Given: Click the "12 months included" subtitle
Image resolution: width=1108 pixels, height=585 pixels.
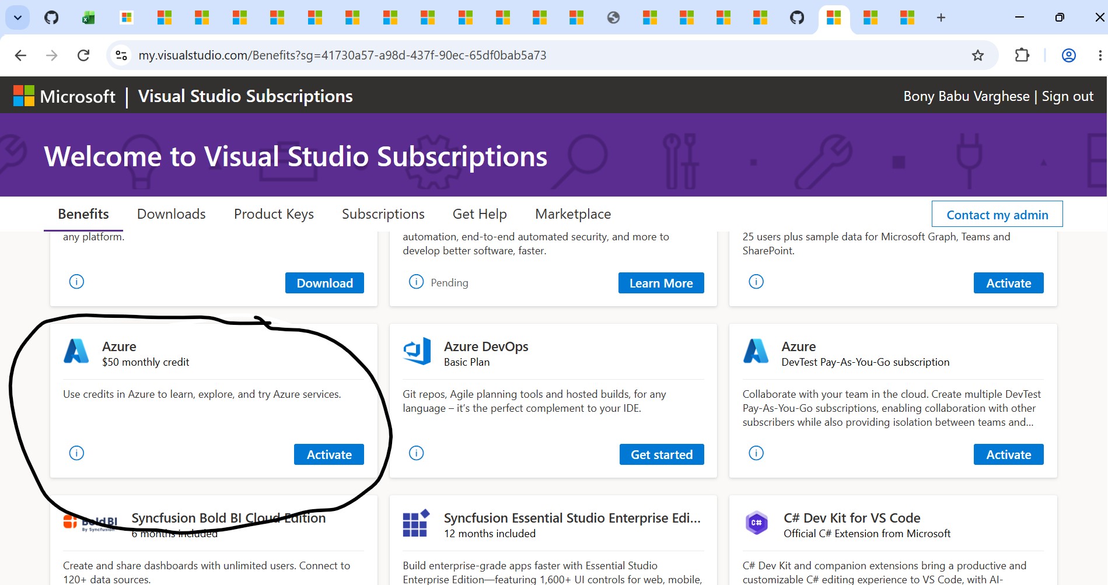Looking at the screenshot, I should coord(490,534).
